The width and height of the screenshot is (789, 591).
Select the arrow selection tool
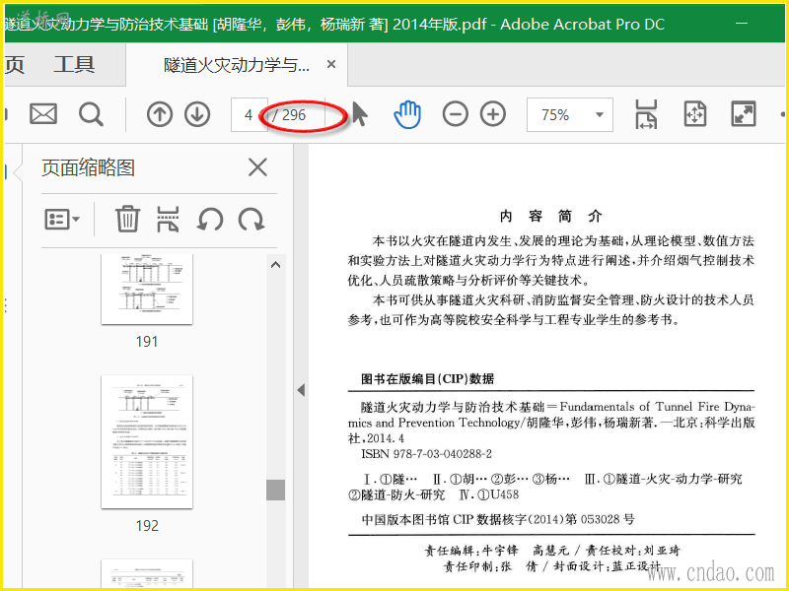pos(359,114)
